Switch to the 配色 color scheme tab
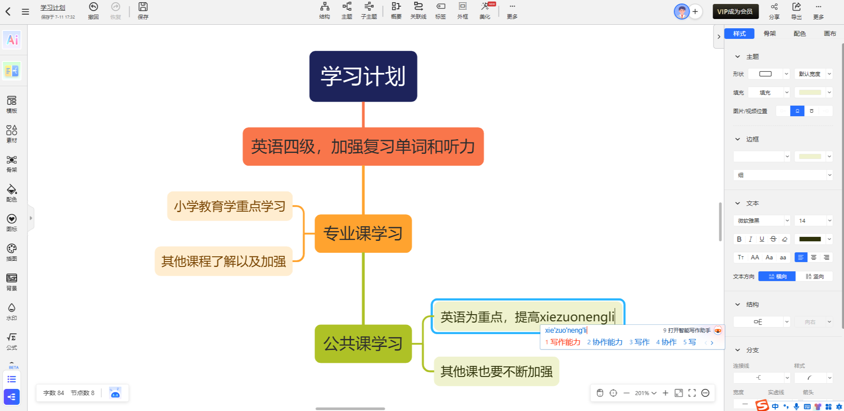The image size is (844, 411). [x=800, y=34]
